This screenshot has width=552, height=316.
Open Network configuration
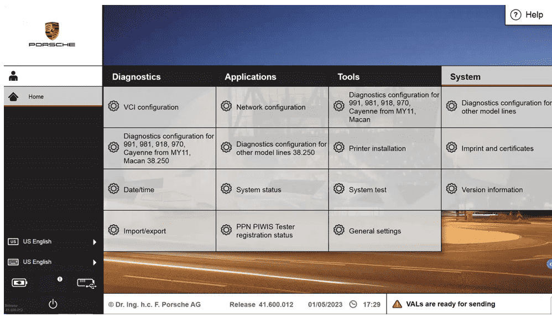(x=272, y=107)
